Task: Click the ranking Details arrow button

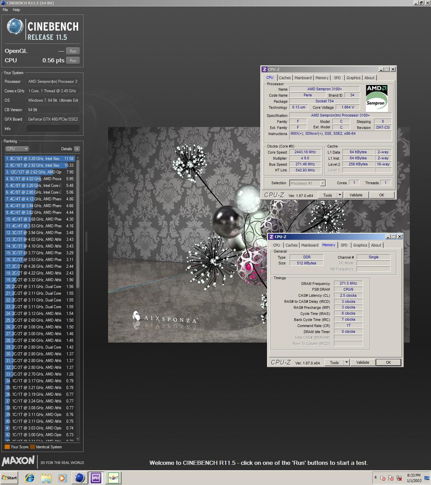Action: (77, 149)
